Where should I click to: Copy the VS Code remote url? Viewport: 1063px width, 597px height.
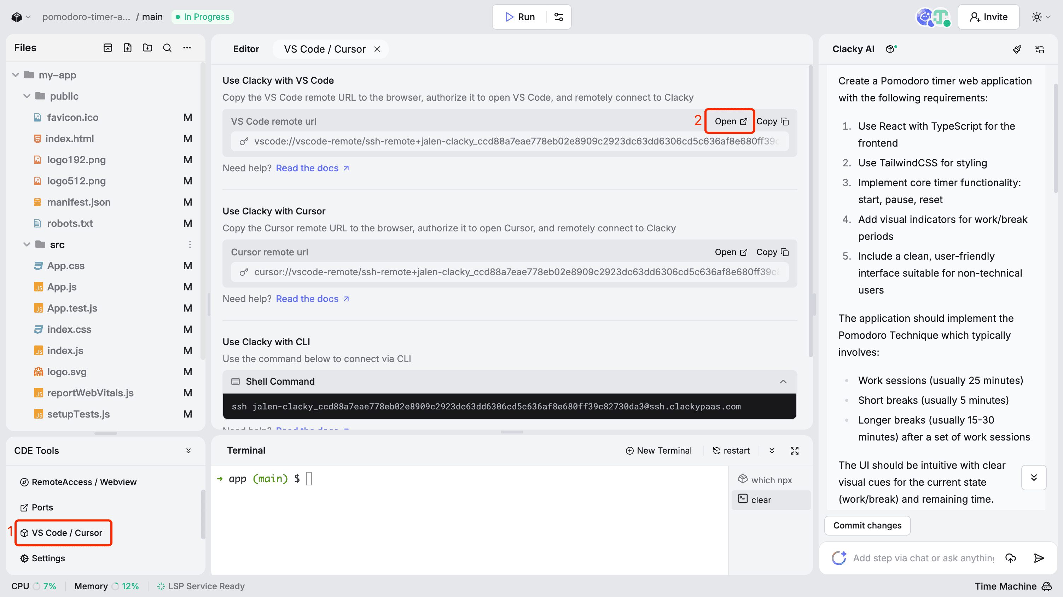coord(772,121)
